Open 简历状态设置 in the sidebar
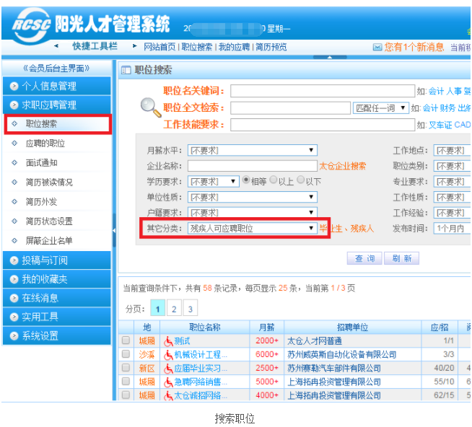Viewport: 472px width, 427px height. (49, 221)
